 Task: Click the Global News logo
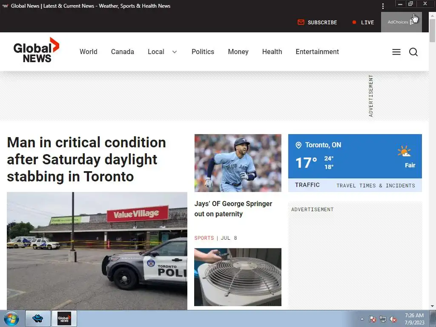pos(36,50)
